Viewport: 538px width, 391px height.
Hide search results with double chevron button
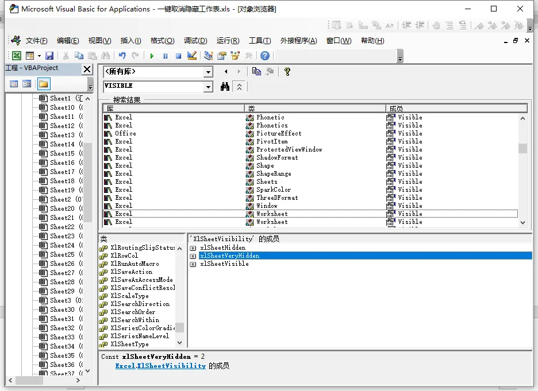click(239, 87)
